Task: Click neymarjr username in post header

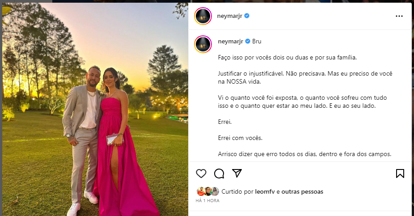Action: (229, 16)
